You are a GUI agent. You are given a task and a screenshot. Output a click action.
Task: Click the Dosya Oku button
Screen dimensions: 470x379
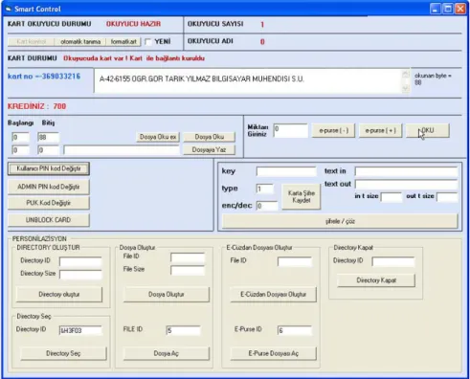[x=210, y=137]
